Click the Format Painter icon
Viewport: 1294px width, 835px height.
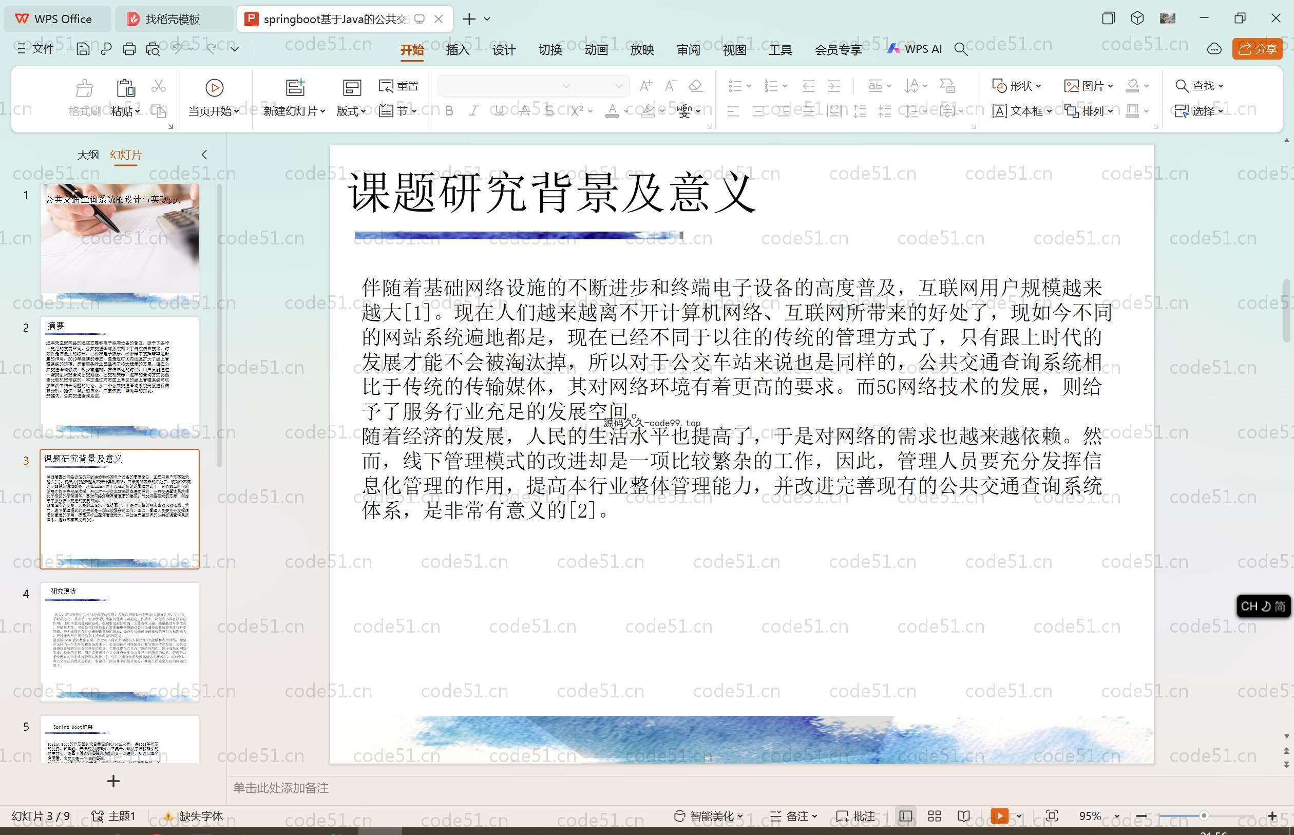click(x=84, y=88)
